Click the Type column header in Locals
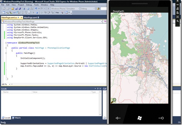This screenshot has width=182, height=125. pyautogui.click(x=95, y=92)
